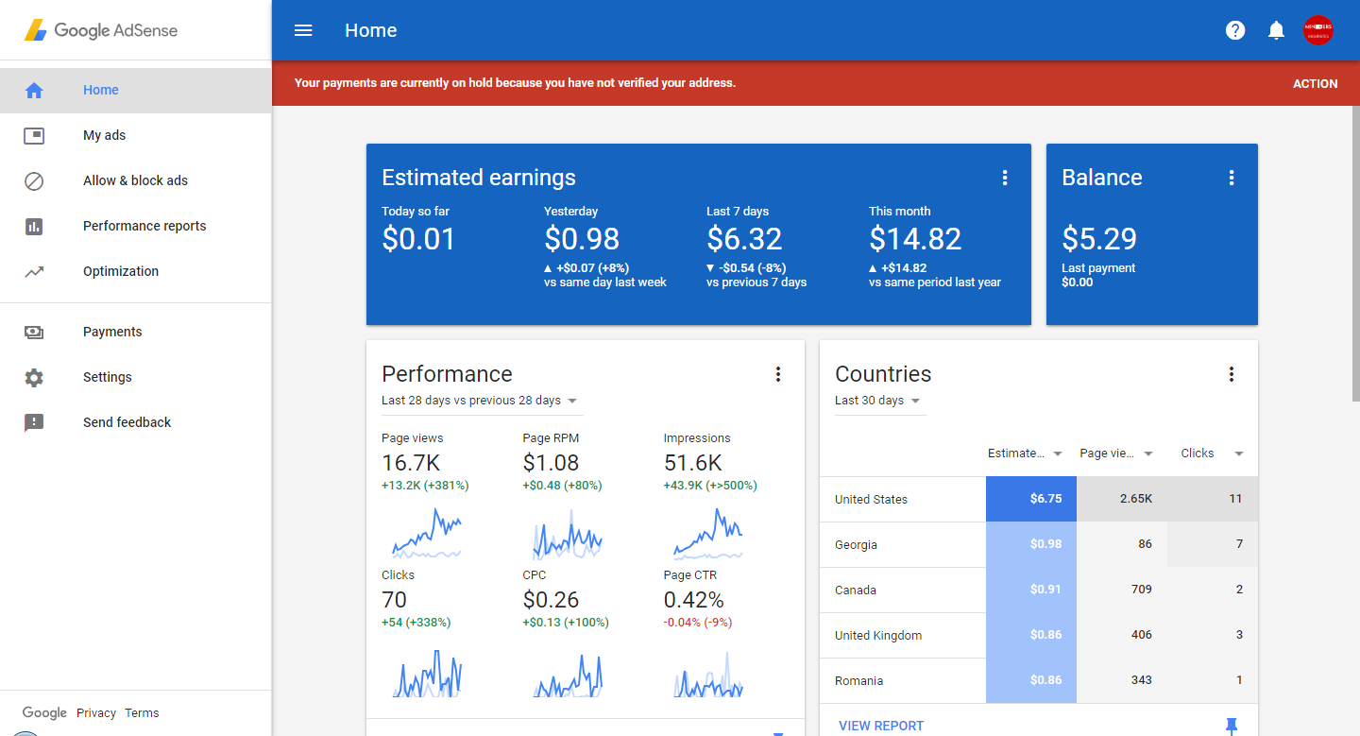Expand the Last 28 days period dropdown
1360x736 pixels.
tap(481, 401)
